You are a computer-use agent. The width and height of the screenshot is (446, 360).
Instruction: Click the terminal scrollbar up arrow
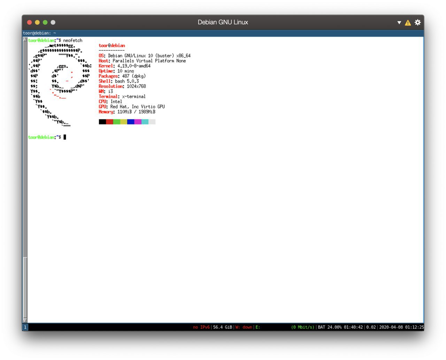point(25,39)
